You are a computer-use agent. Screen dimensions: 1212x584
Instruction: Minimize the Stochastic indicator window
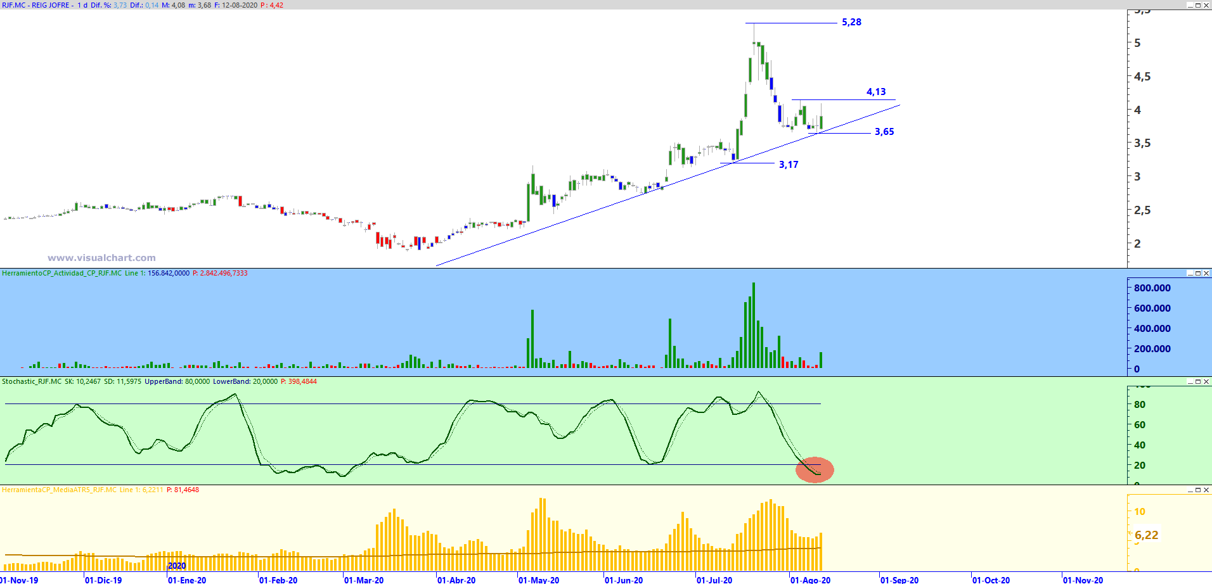click(x=1190, y=381)
